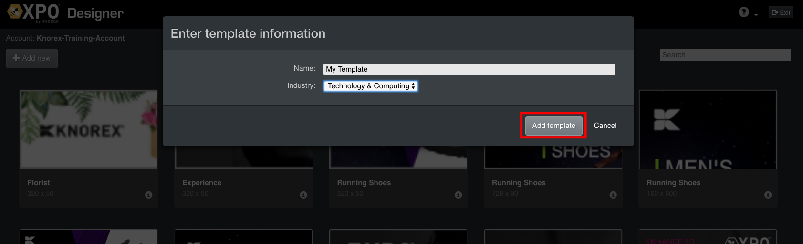Viewport: 803px width, 244px height.
Task: Click the template Name input field
Action: (469, 69)
